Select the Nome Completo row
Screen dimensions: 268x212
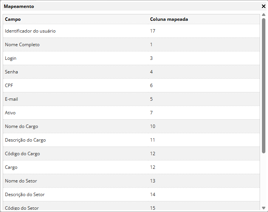click(22, 45)
